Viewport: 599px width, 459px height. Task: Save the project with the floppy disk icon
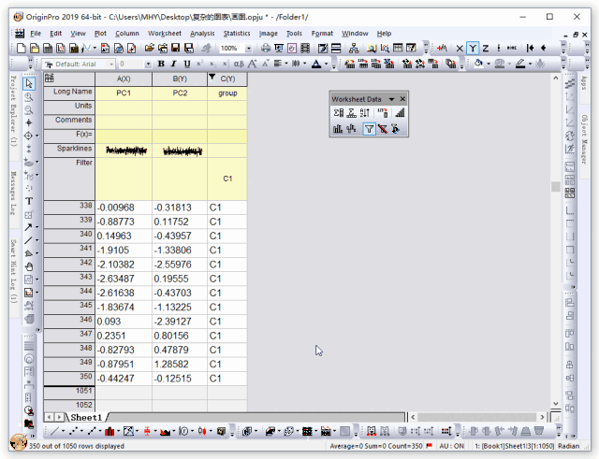coord(175,48)
